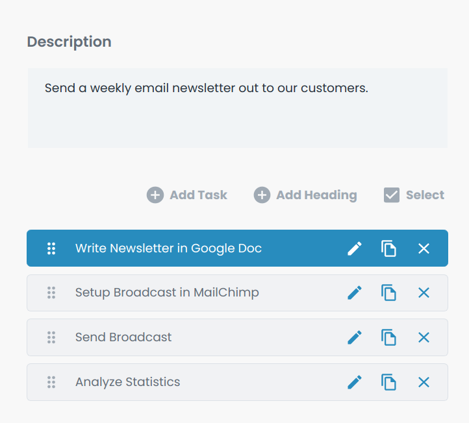Delete the Send Broadcast task
Viewport: 469px width, 423px height.
coord(424,337)
